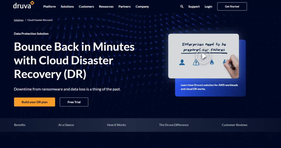Play the video with the play button
This screenshot has height=148, width=281.
pyautogui.click(x=203, y=56)
